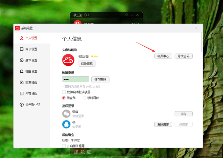Enable 软件启动默认锁屏 checkbox

(64, 92)
